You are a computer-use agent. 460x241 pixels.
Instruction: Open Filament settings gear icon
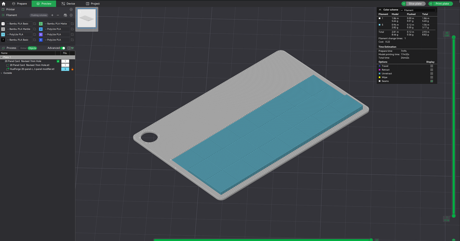click(x=71, y=15)
